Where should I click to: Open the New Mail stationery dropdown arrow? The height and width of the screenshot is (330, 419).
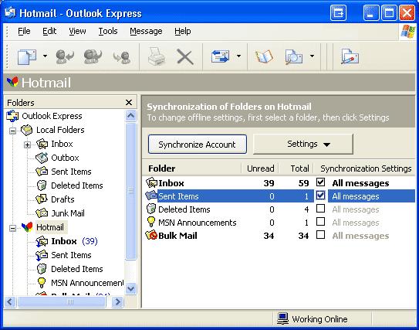click(x=46, y=56)
